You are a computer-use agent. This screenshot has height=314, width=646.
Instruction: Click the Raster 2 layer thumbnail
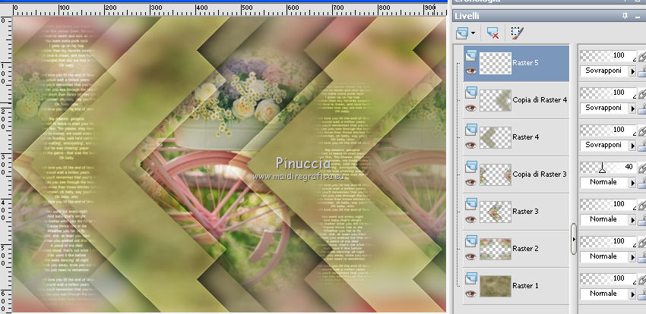496,249
